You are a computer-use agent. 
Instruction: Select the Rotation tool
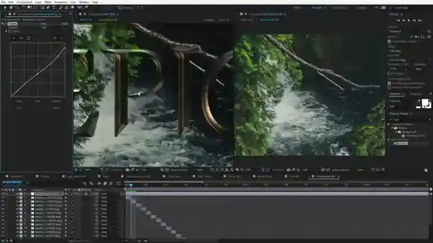(24, 7)
